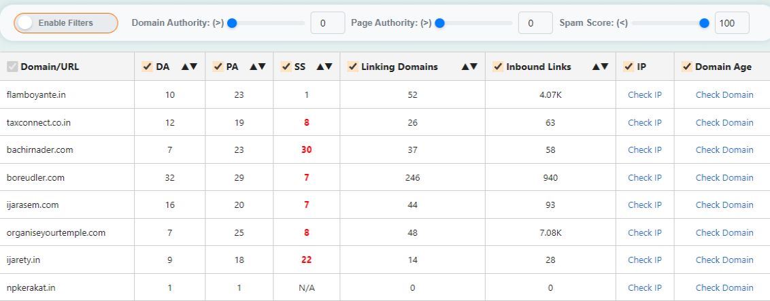Focus the Page Authority value input box

(535, 23)
